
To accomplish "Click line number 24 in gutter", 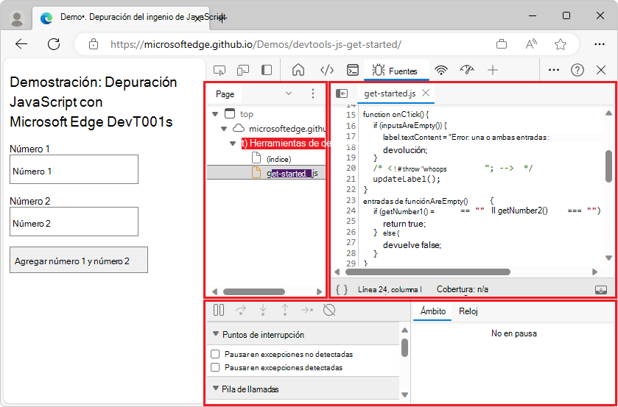I will click(351, 210).
